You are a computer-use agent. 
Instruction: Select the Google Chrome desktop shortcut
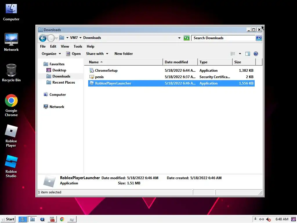pos(11,105)
